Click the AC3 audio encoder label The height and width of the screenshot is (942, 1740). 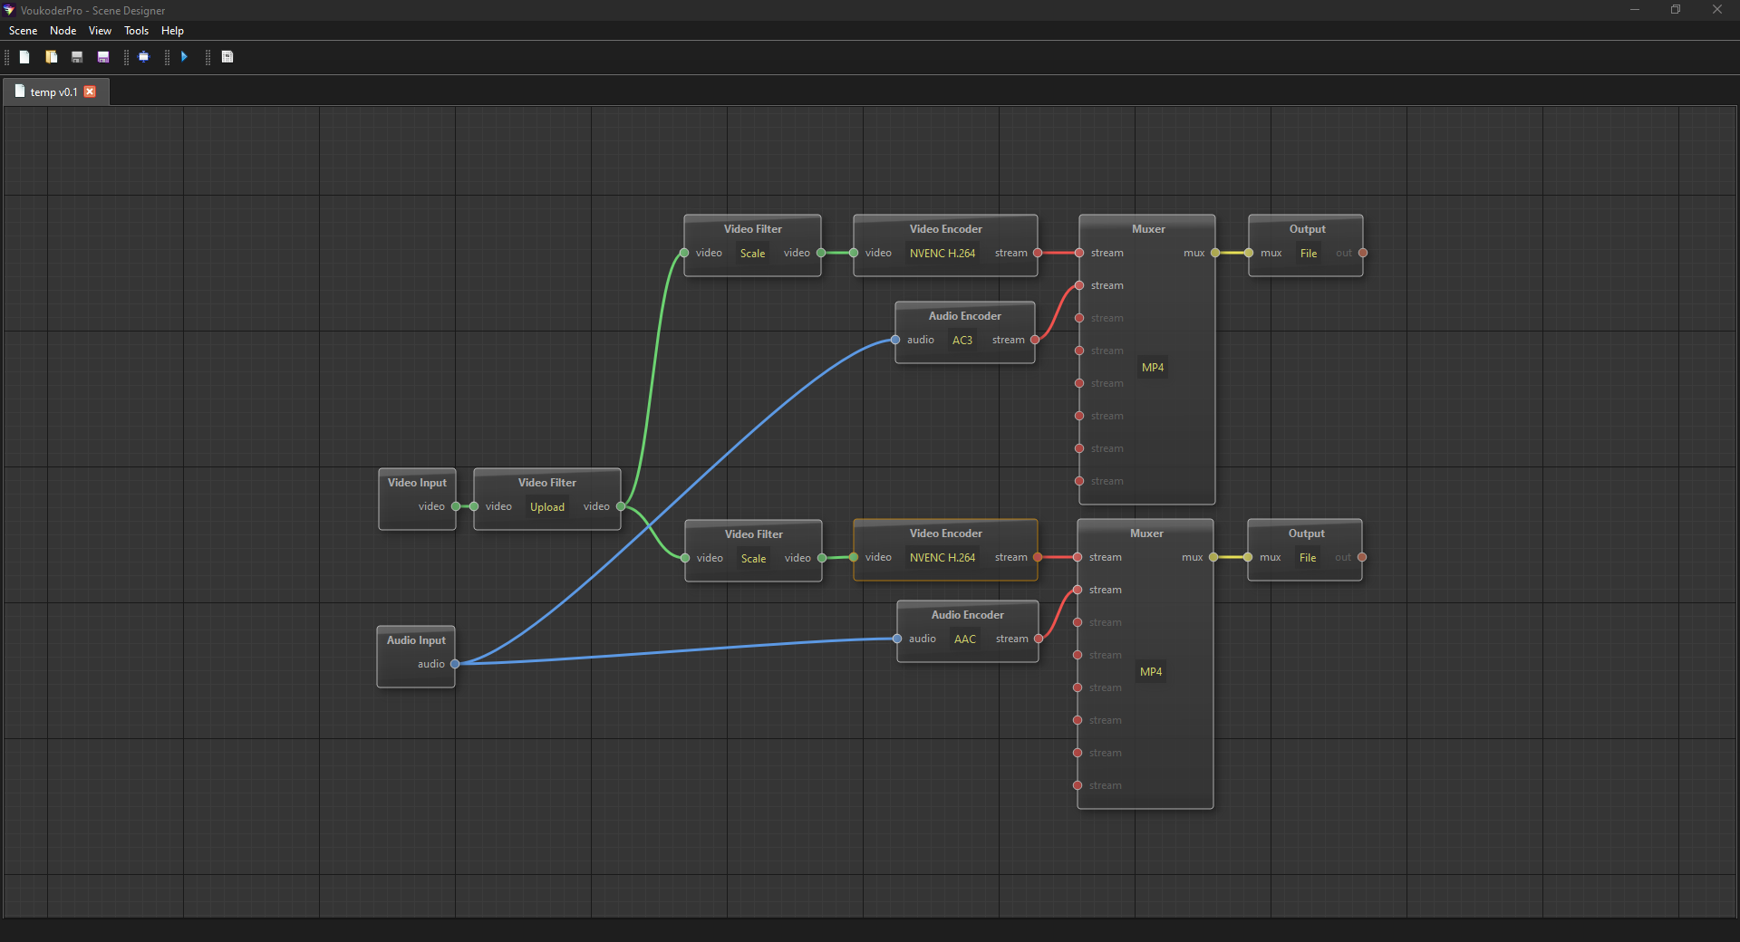pyautogui.click(x=962, y=341)
